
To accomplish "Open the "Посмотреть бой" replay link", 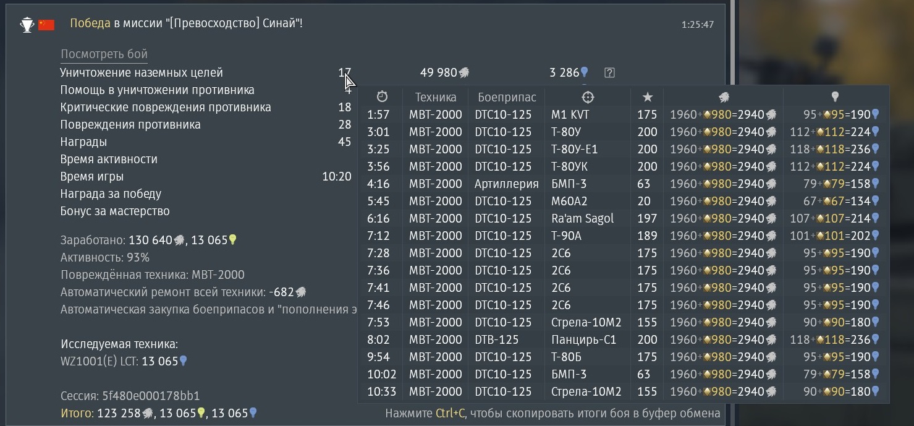I will [104, 54].
